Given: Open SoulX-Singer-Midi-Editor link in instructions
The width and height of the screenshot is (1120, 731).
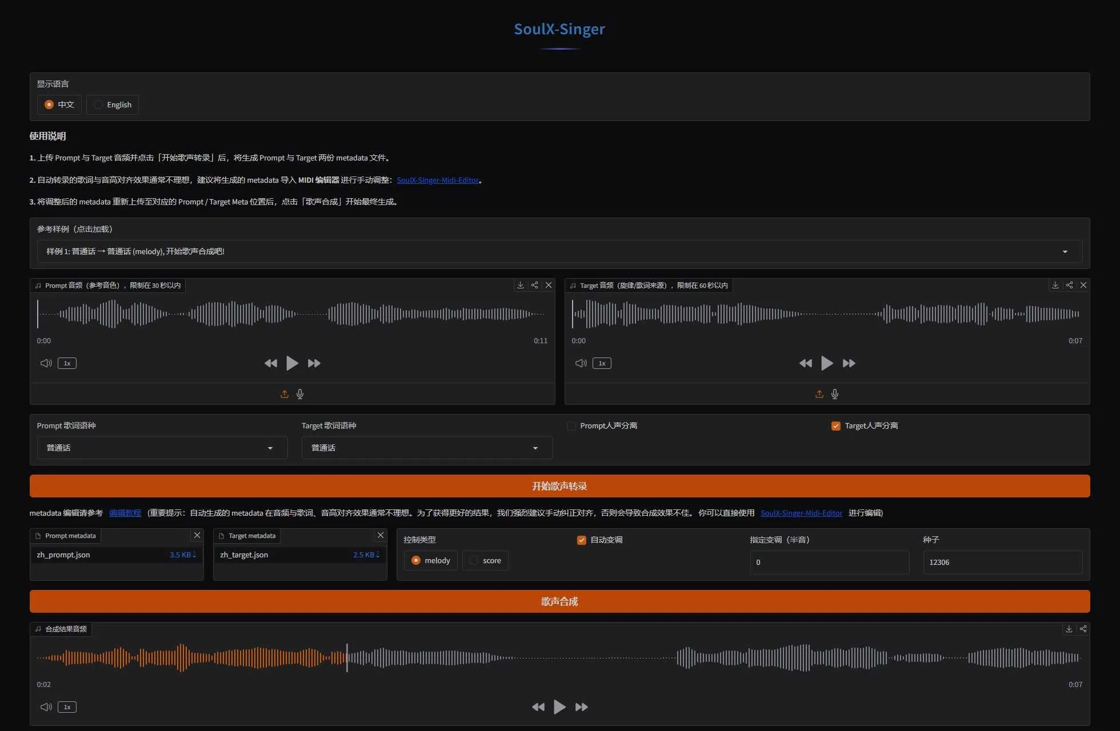Looking at the screenshot, I should pyautogui.click(x=438, y=180).
